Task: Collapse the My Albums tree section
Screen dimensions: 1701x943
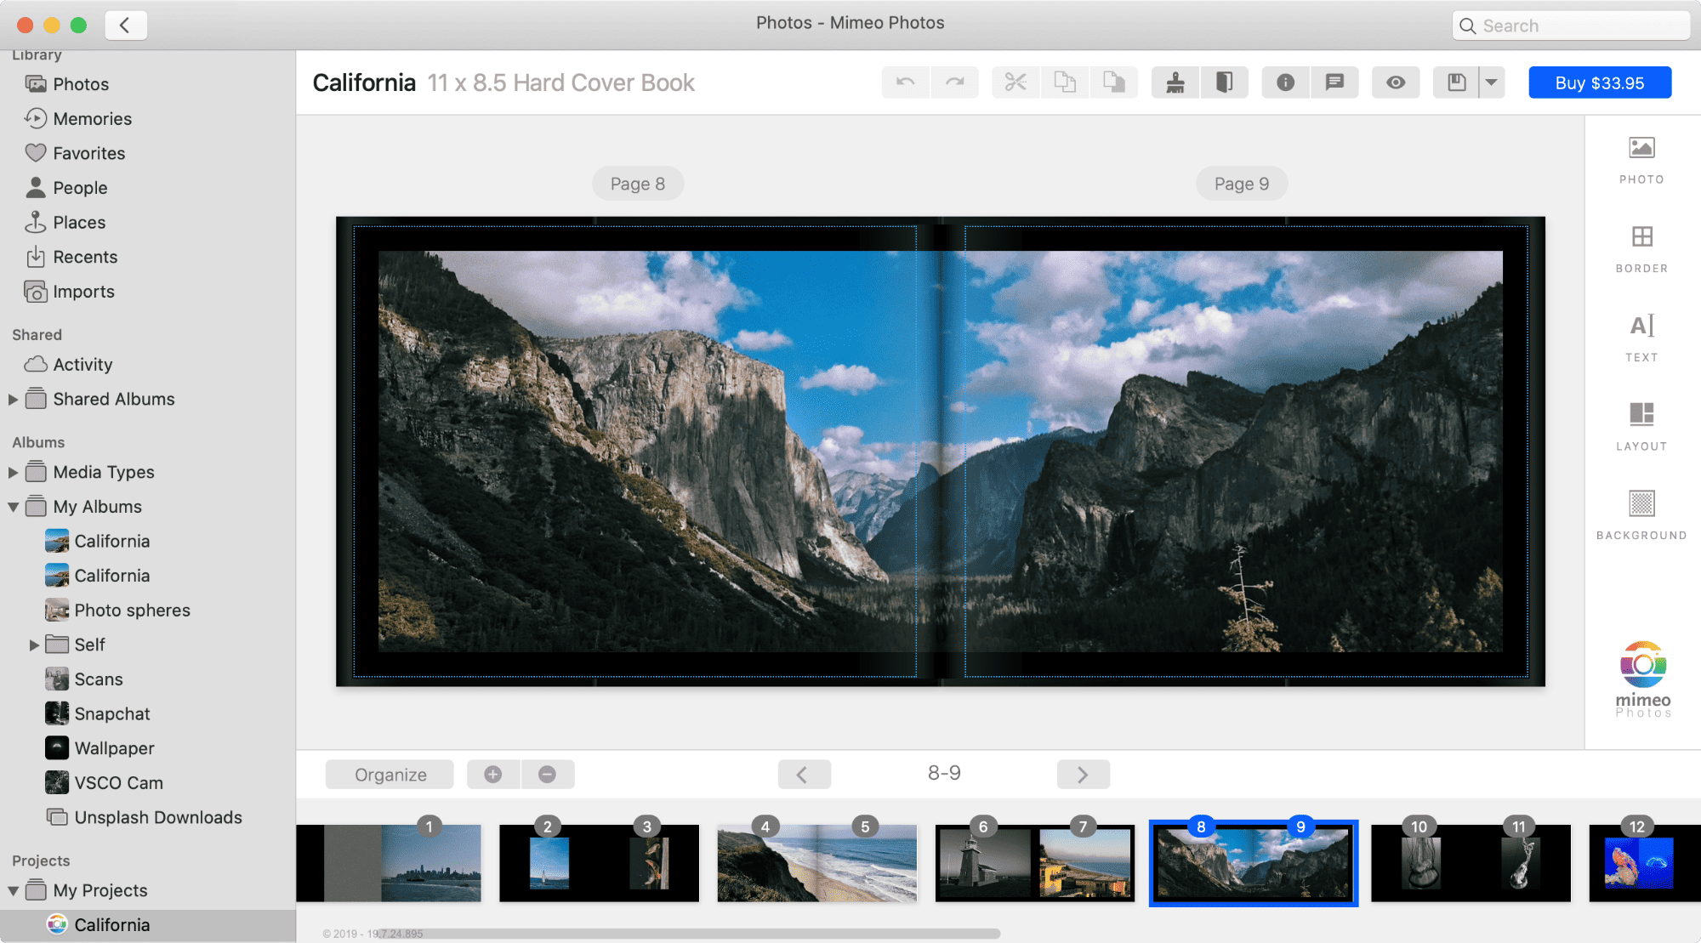Action: click(x=13, y=506)
